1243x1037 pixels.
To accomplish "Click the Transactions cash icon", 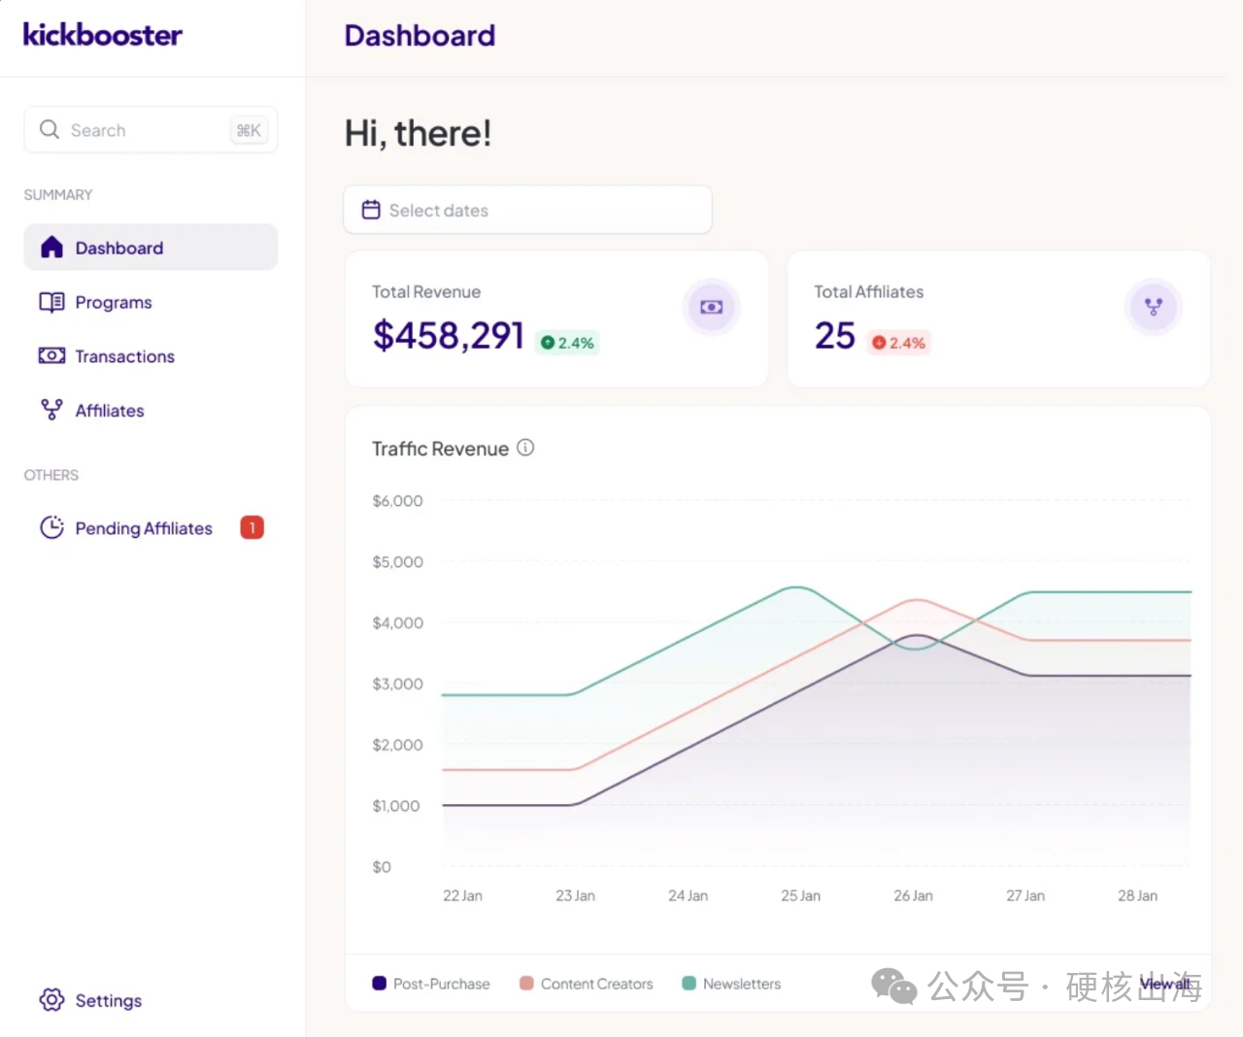I will pyautogui.click(x=52, y=356).
